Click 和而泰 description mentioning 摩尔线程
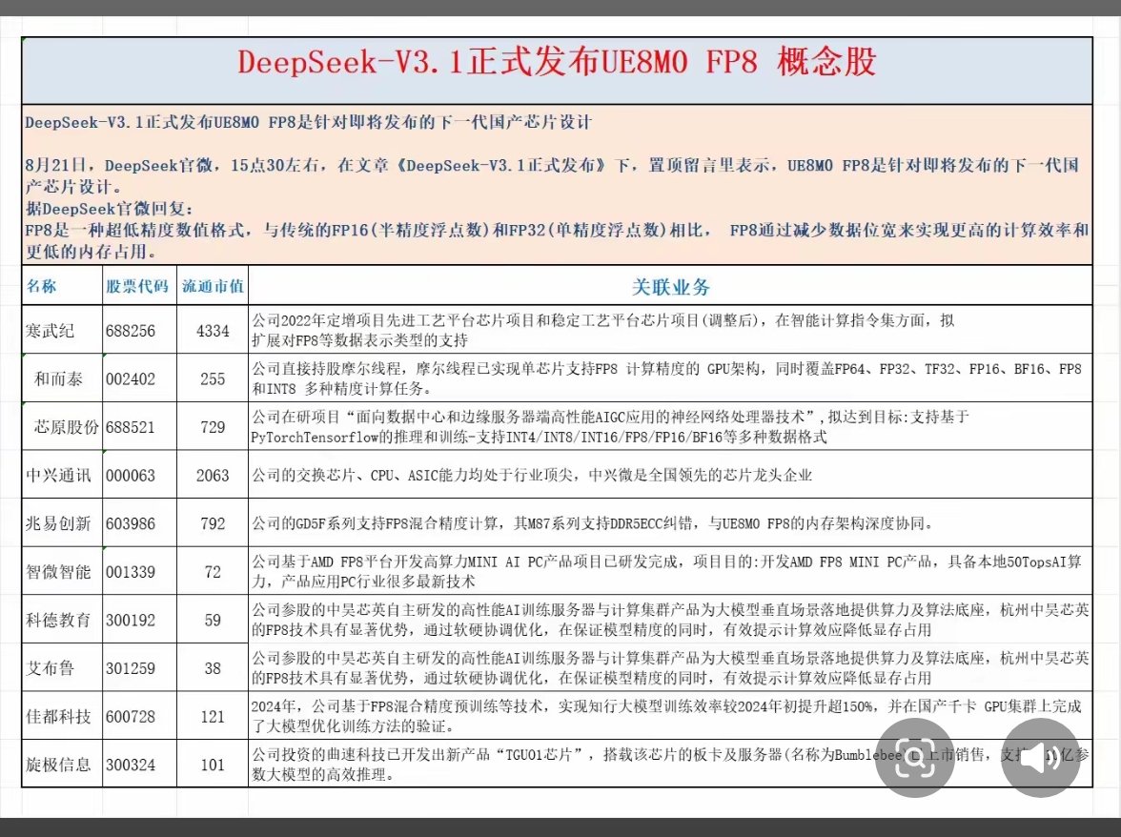This screenshot has height=837, width=1121. click(666, 378)
